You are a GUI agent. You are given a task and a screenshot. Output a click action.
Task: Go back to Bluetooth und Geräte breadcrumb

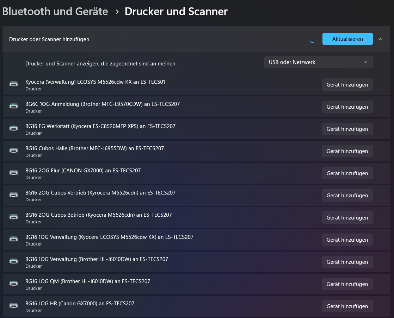[x=55, y=11]
